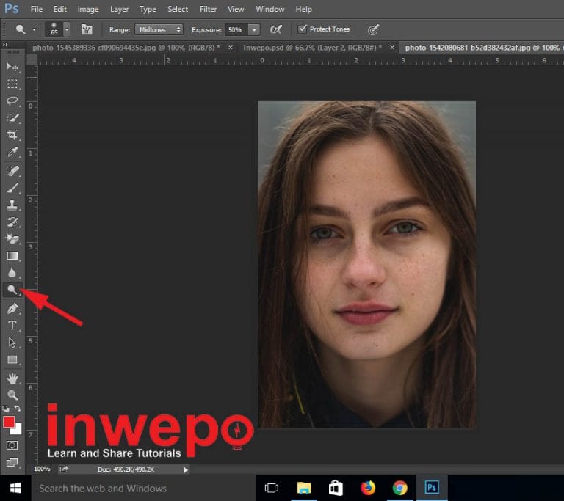This screenshot has width=564, height=501.
Task: Select the Move tool
Action: point(12,67)
